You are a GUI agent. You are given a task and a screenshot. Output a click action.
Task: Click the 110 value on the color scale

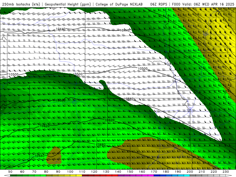tap(82, 172)
